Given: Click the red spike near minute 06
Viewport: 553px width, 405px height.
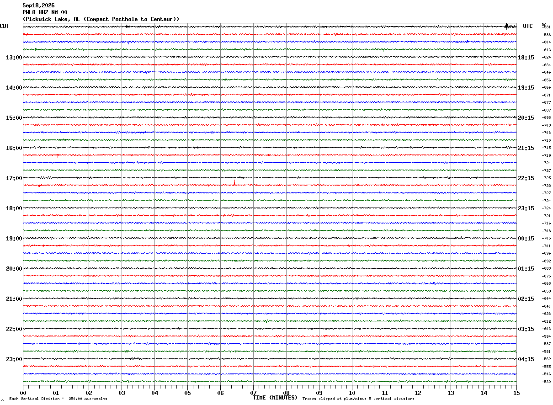Looking at the screenshot, I should pos(234,183).
